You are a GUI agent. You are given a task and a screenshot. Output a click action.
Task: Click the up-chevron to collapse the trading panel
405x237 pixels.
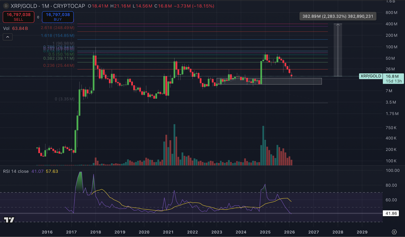pyautogui.click(x=8, y=37)
